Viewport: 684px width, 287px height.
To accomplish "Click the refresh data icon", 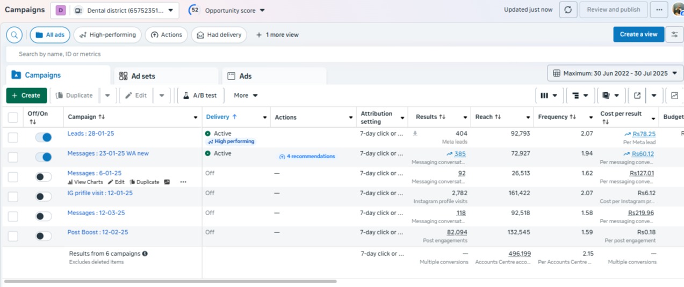I will (568, 10).
